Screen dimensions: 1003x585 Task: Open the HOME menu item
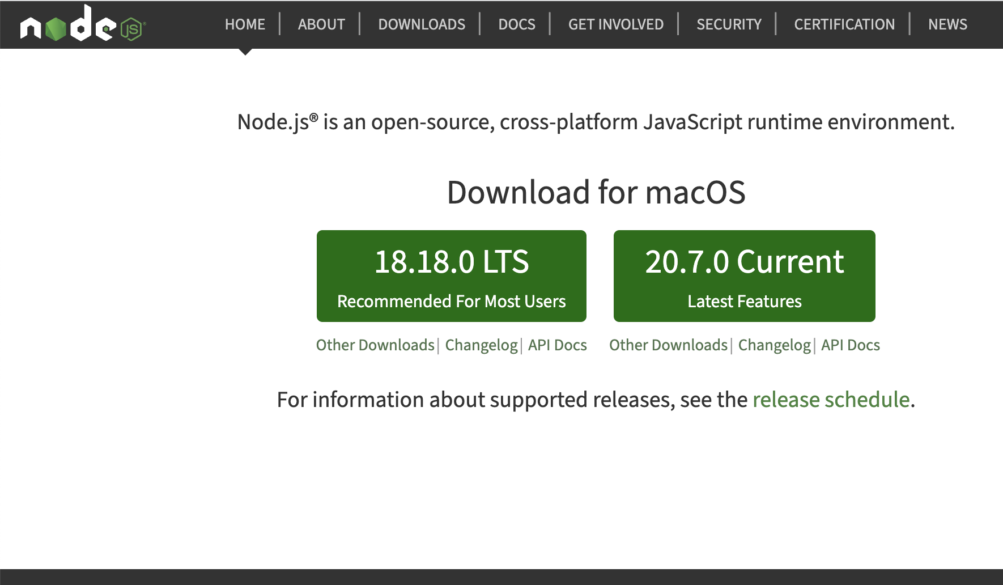click(245, 24)
